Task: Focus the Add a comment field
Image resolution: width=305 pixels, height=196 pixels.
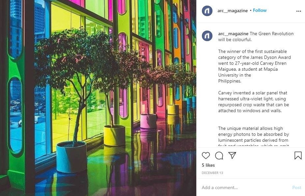Action: (x=245, y=187)
